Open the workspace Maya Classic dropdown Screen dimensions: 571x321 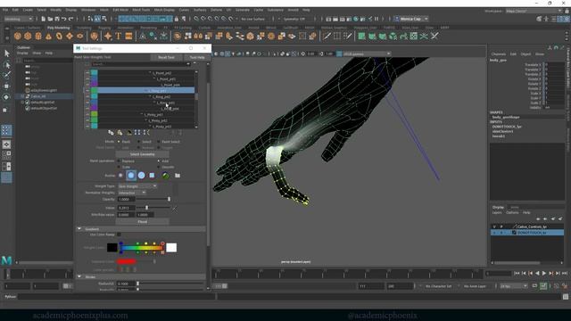pos(534,11)
